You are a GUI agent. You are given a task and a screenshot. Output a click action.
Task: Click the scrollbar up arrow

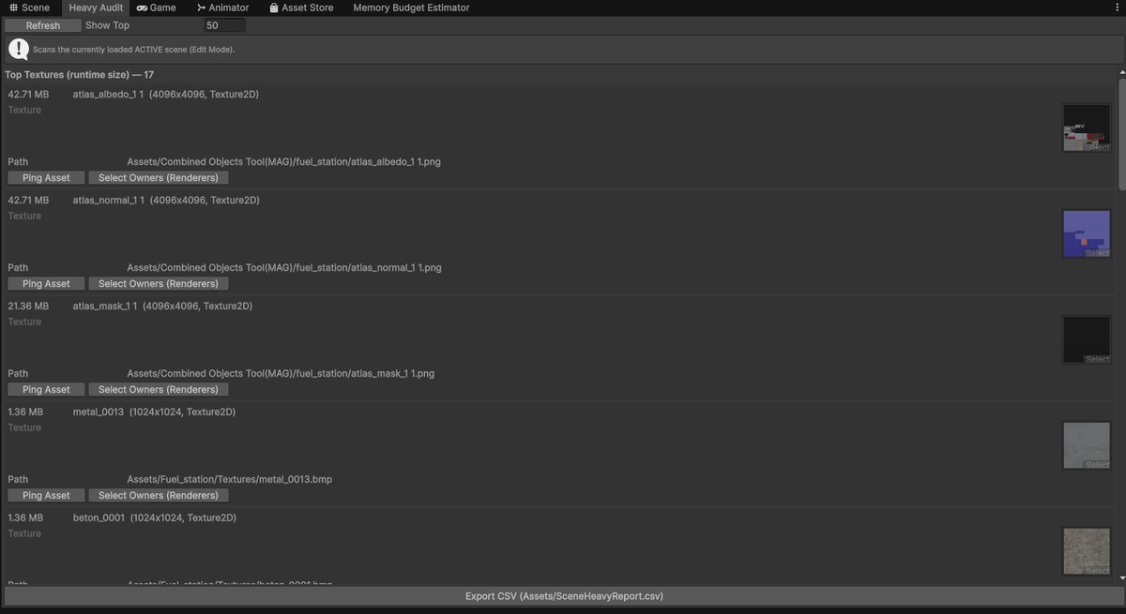(1122, 73)
